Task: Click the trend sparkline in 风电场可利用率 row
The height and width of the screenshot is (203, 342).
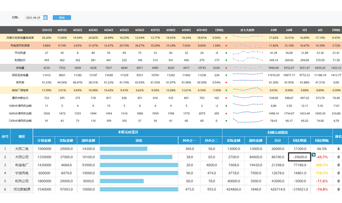Action: 247,45
